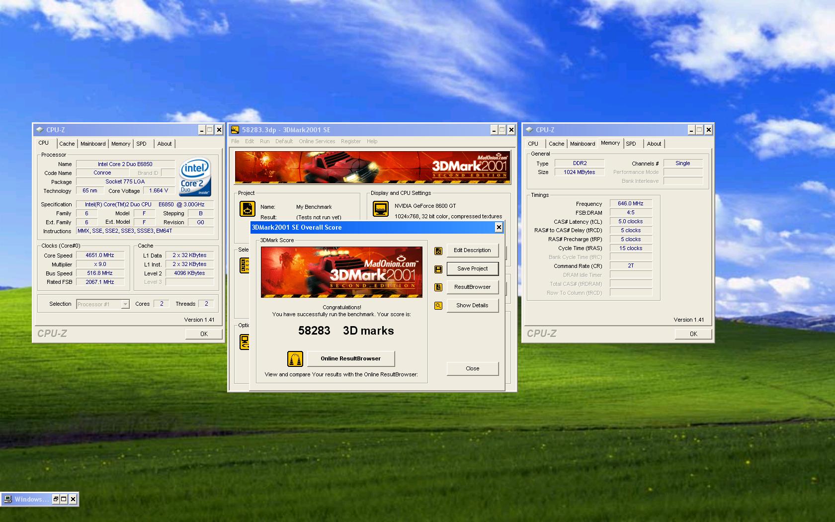Open the Help menu in 3DMark2001

372,141
